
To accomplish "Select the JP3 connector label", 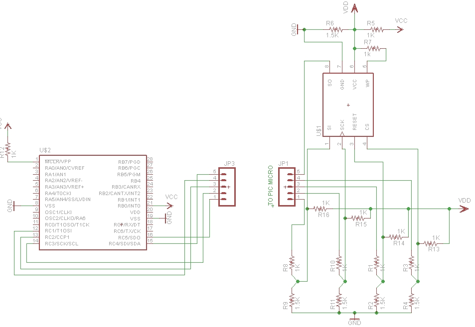I will [229, 164].
